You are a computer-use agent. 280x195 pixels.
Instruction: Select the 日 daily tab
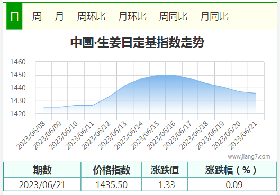click(x=14, y=16)
